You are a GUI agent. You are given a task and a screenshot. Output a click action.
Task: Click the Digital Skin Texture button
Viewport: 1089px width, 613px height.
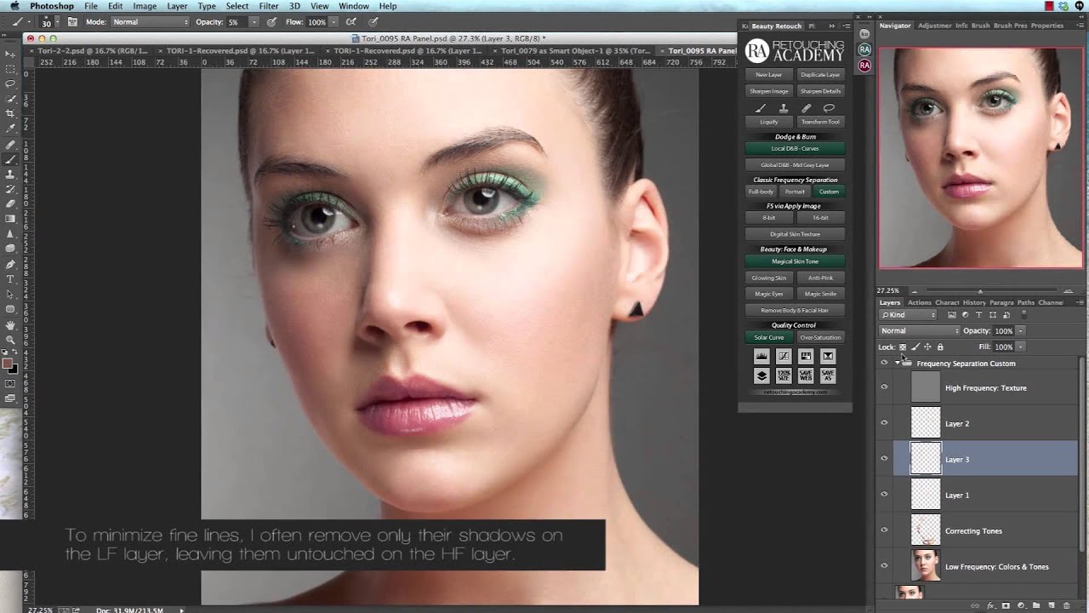point(795,234)
